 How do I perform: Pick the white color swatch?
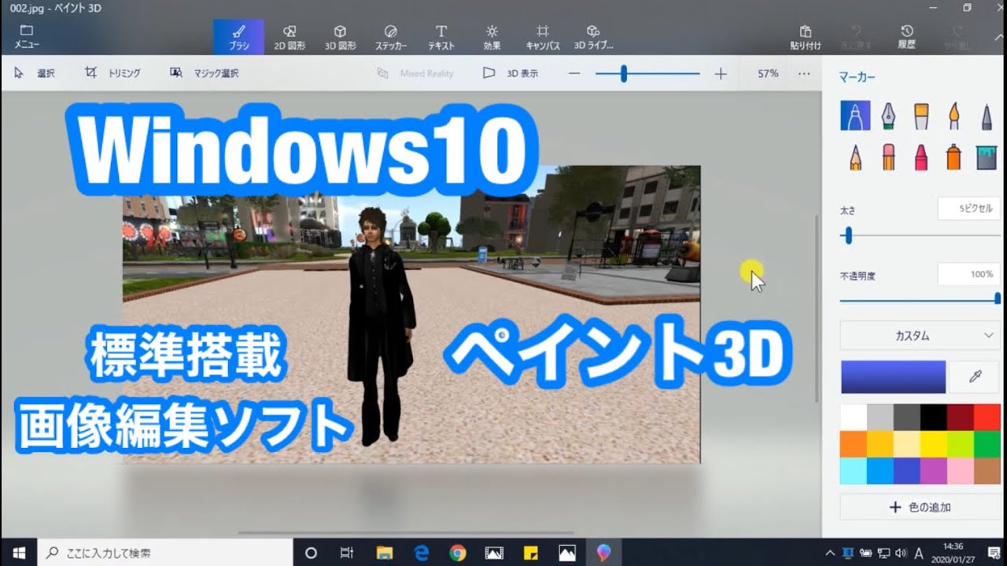(x=854, y=417)
